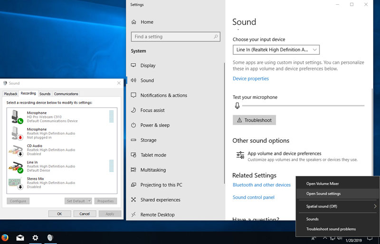Click App volume and device preferences text
The height and width of the screenshot is (244, 380).
285,154
